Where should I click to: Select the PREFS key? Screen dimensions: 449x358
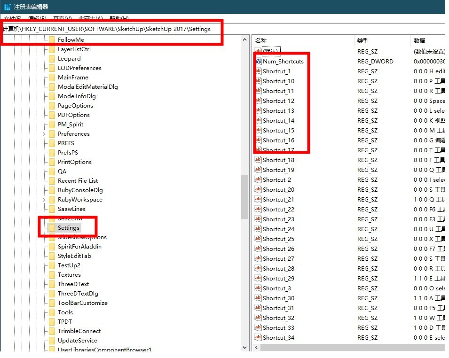pos(66,143)
